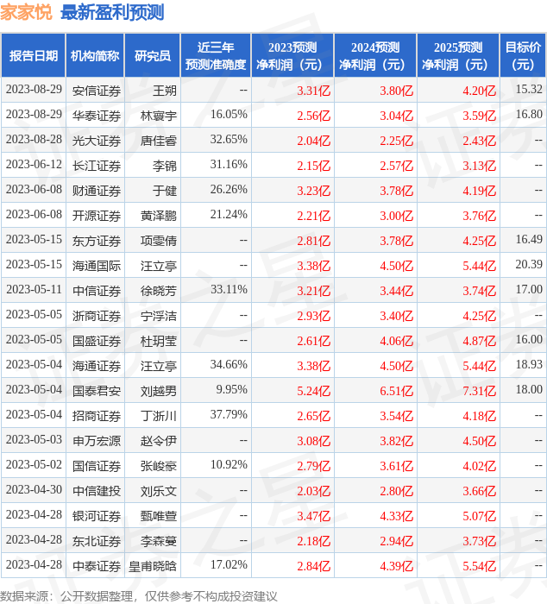Click accuracy value 9.95%
This screenshot has width=547, height=604.
[231, 390]
